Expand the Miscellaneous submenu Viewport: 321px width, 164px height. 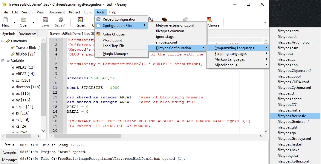click(238, 65)
